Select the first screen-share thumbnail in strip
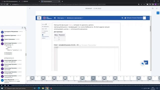 coord(32,78)
